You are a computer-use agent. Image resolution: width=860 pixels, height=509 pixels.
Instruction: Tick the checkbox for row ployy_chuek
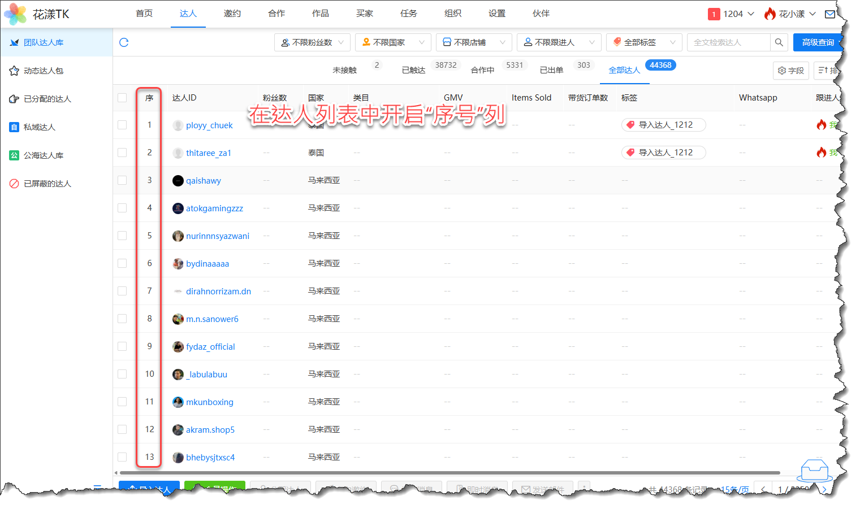(122, 125)
